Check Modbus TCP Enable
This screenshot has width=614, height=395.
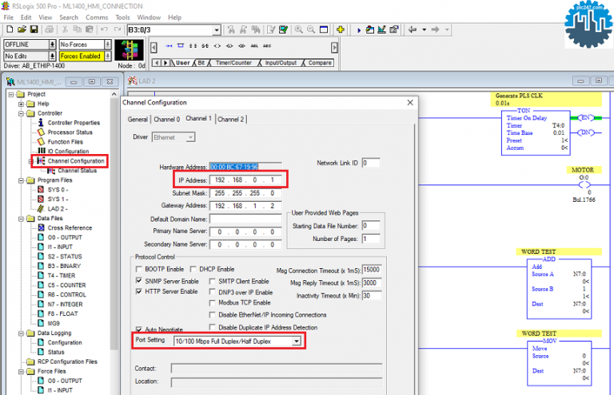[212, 302]
